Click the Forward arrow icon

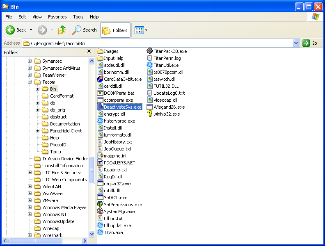(x=42, y=30)
